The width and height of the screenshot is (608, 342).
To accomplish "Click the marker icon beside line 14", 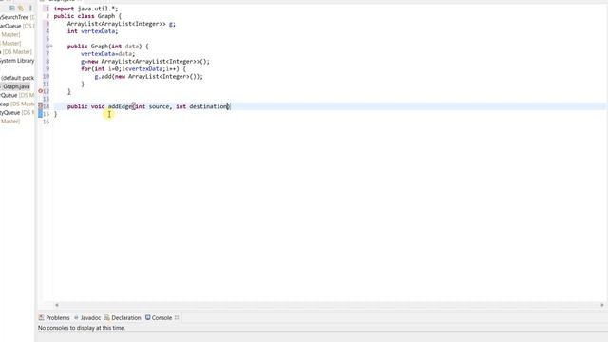I will (40, 105).
